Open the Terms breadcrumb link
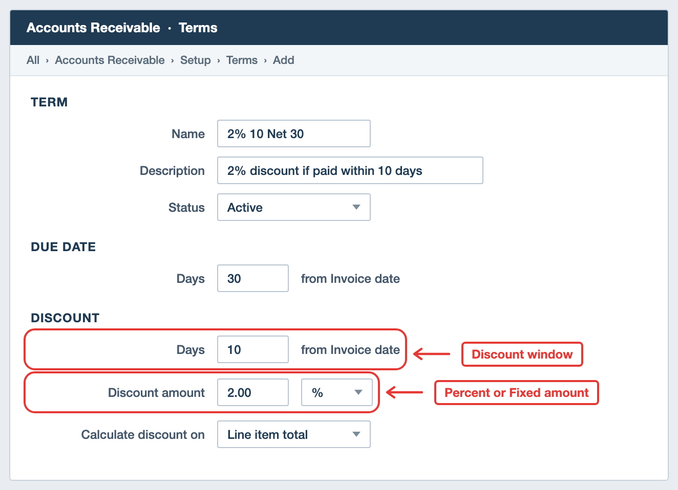Viewport: 678px width, 490px height. pos(242,60)
